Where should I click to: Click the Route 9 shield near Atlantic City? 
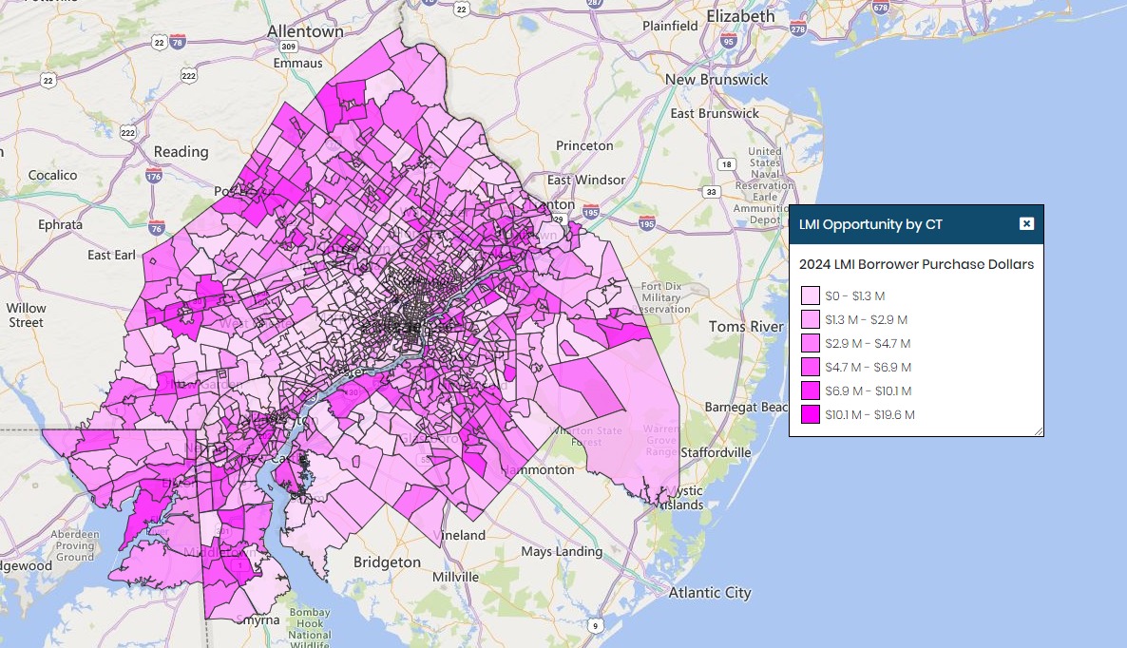pos(595,626)
